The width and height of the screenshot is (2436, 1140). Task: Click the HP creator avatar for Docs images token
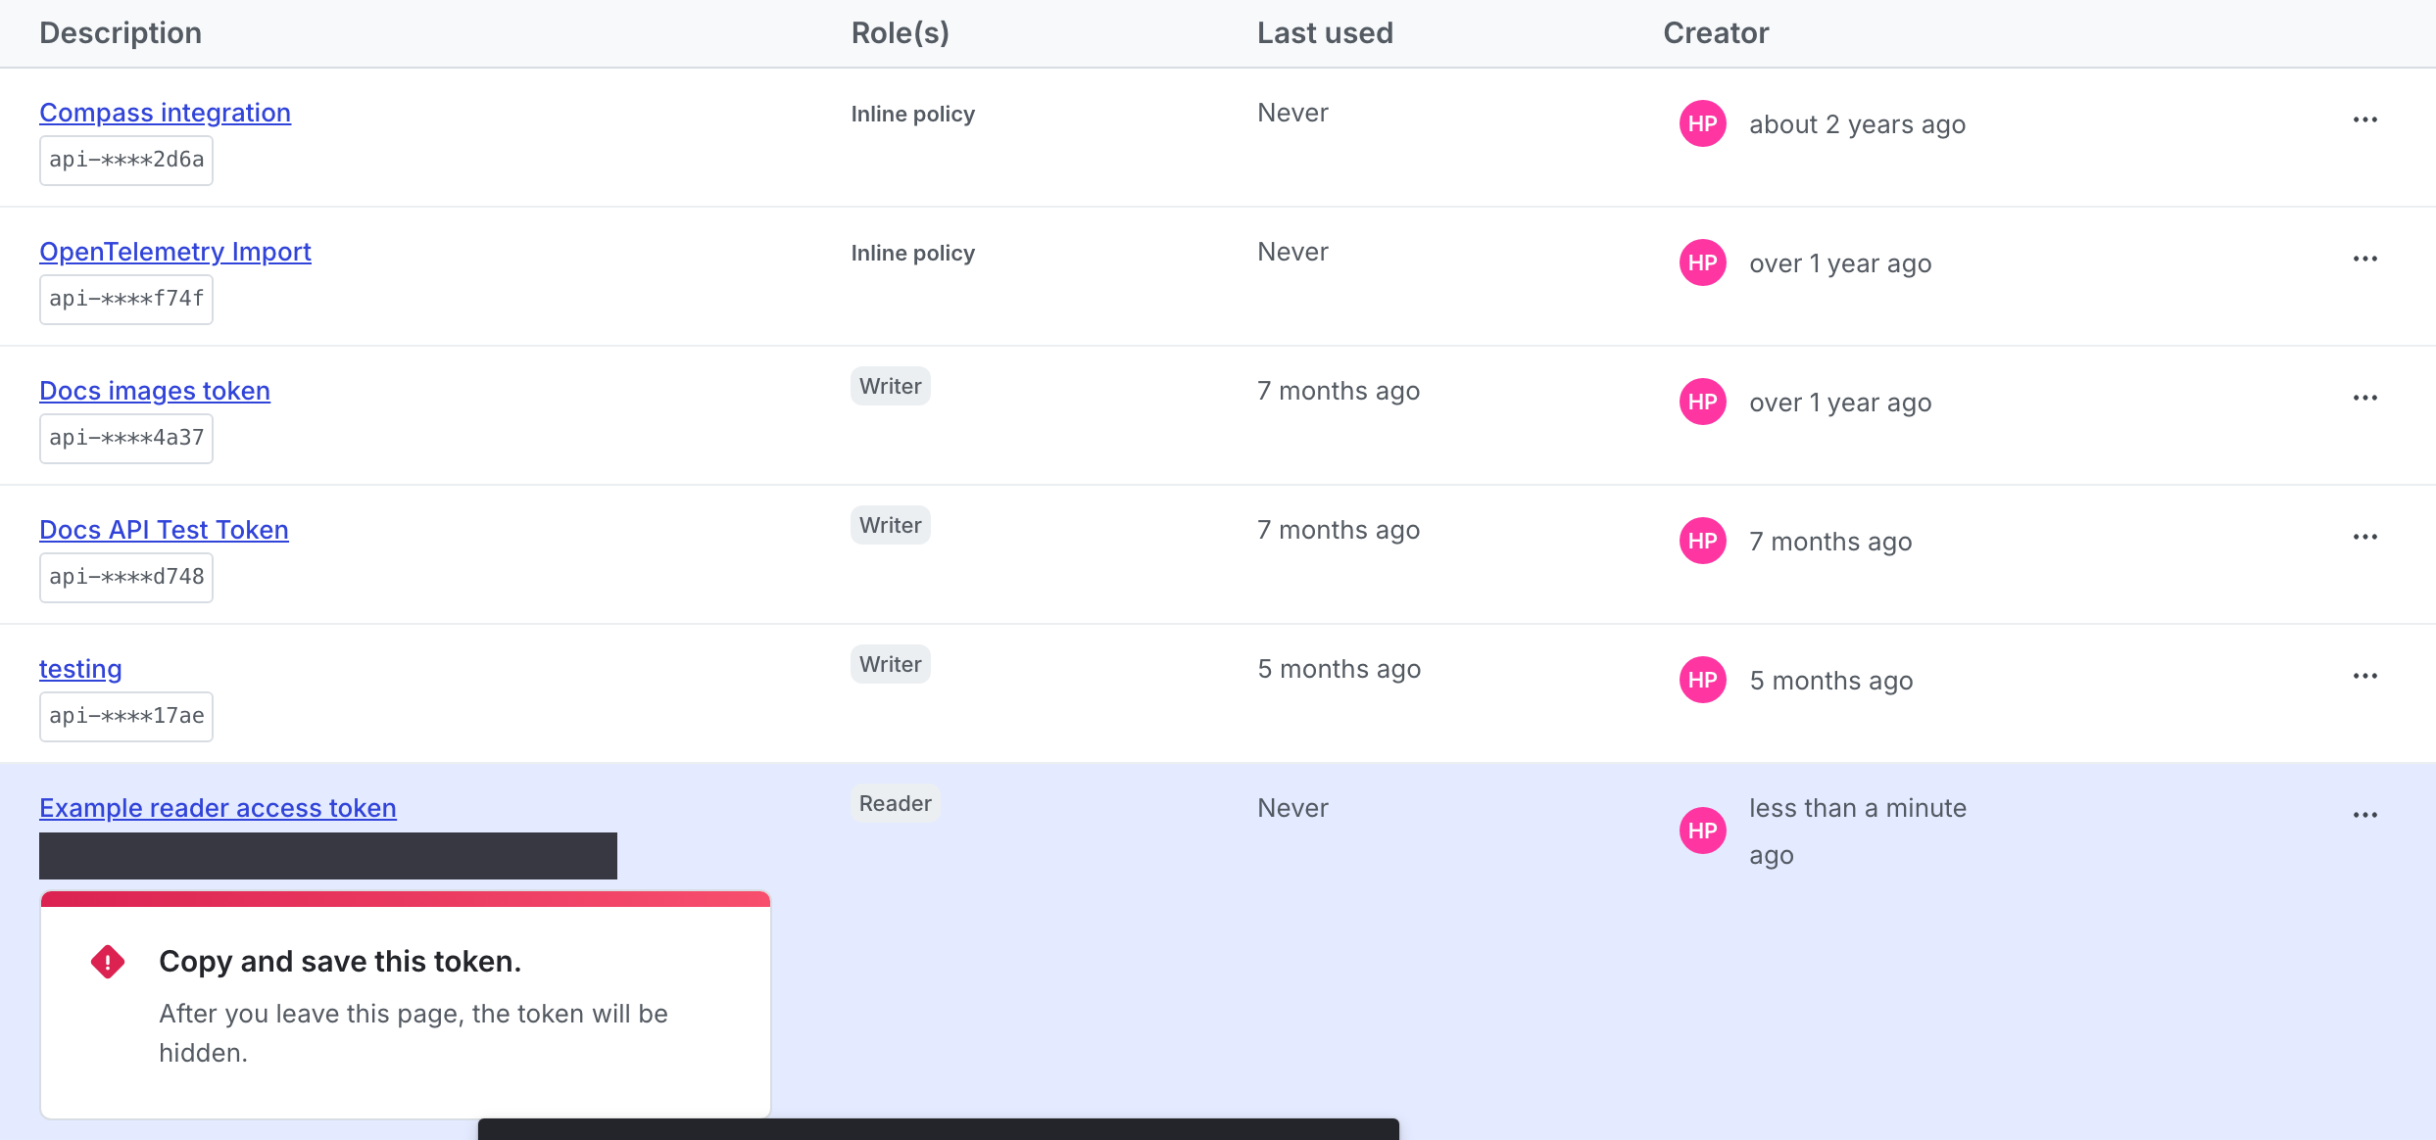(x=1702, y=402)
